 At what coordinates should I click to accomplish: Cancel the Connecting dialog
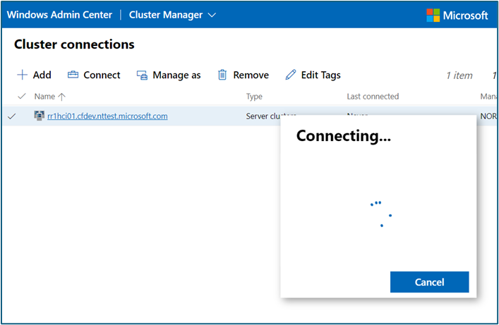[429, 282]
